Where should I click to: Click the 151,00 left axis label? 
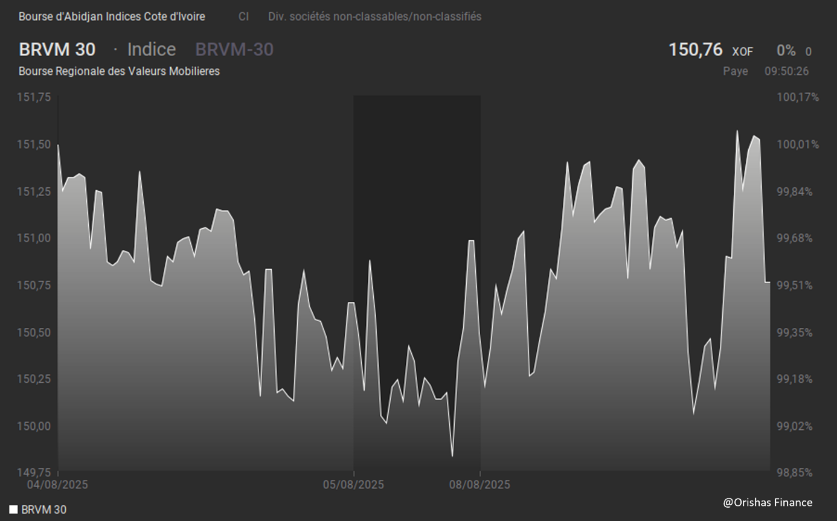coord(35,238)
